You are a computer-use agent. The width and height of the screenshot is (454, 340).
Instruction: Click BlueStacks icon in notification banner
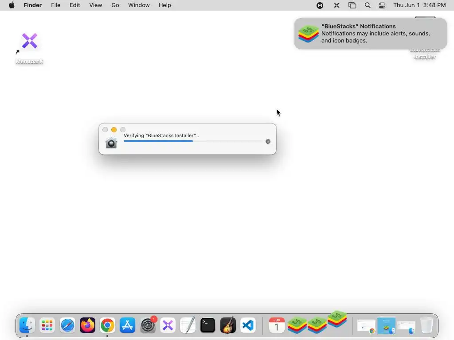tap(309, 34)
